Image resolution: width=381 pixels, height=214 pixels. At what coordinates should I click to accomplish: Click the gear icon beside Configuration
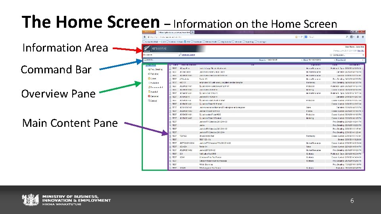[331, 55]
